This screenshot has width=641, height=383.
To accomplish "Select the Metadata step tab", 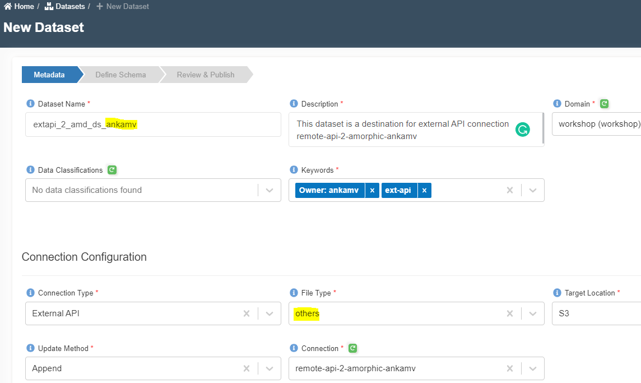I will [49, 75].
